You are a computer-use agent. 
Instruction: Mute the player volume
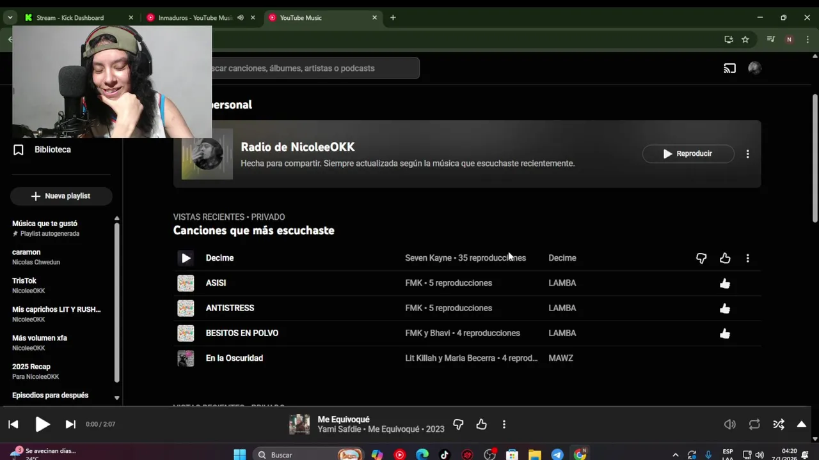pyautogui.click(x=729, y=424)
